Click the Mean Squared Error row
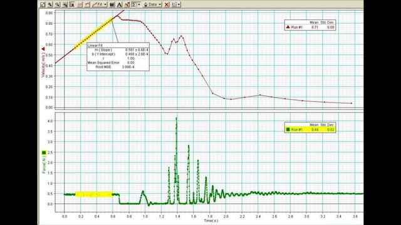The height and width of the screenshot is (225, 401). point(118,62)
